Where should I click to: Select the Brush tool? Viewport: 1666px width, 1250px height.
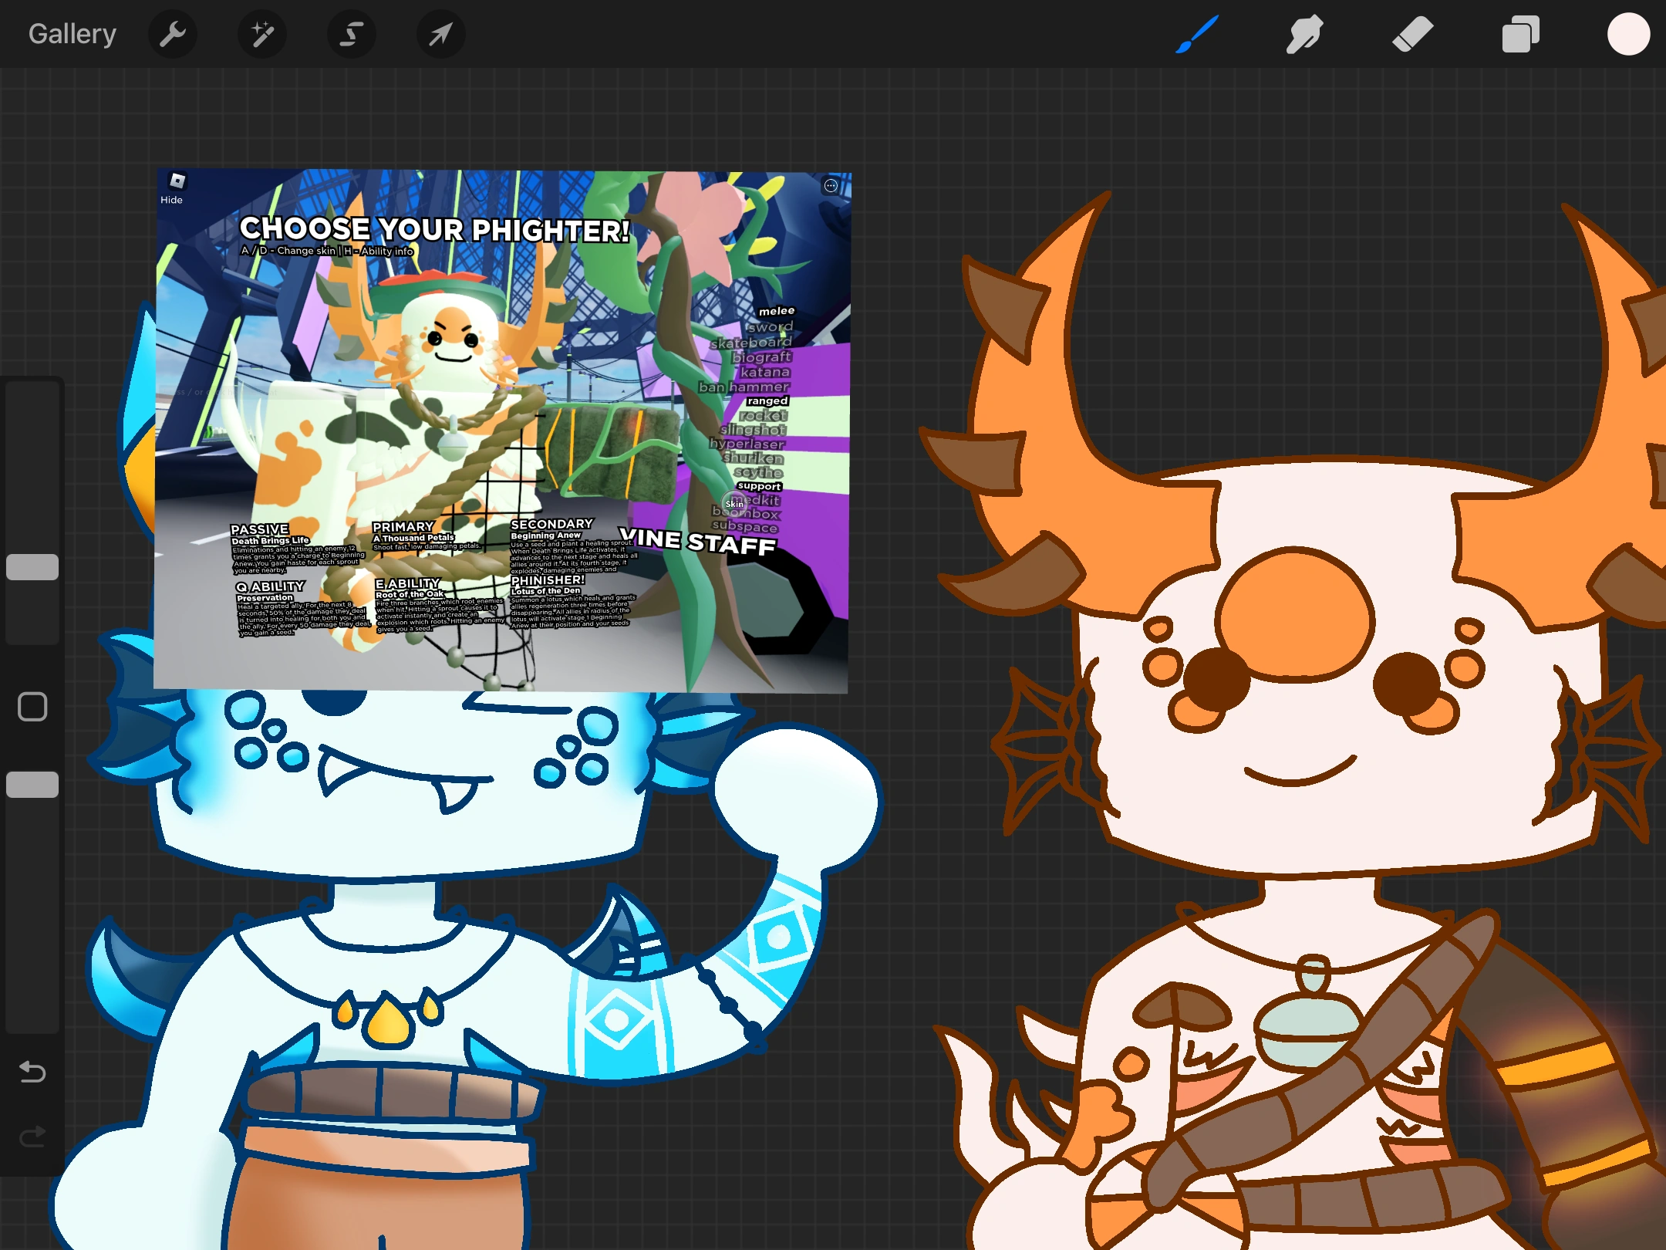pos(1197,35)
